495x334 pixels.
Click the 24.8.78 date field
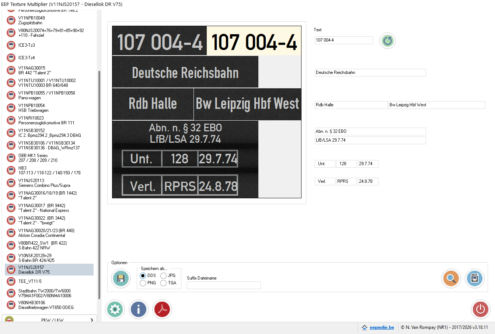point(368,181)
